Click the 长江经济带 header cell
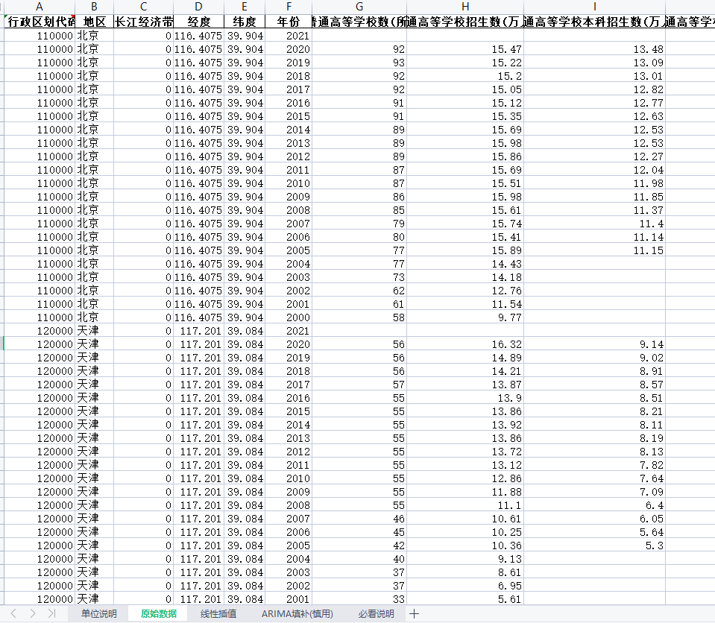Screen dimensions: 715x623 pyautogui.click(x=143, y=22)
